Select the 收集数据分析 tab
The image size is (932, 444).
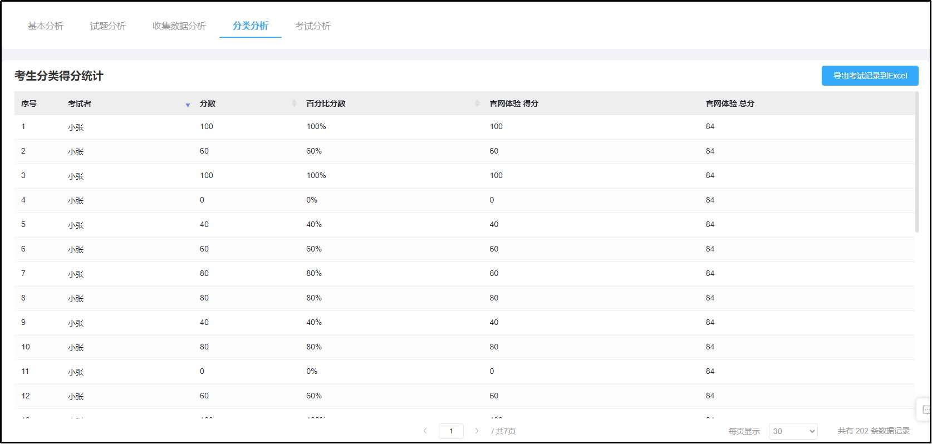(179, 26)
